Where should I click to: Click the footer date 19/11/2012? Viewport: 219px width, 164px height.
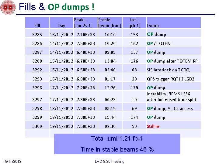point(12,161)
